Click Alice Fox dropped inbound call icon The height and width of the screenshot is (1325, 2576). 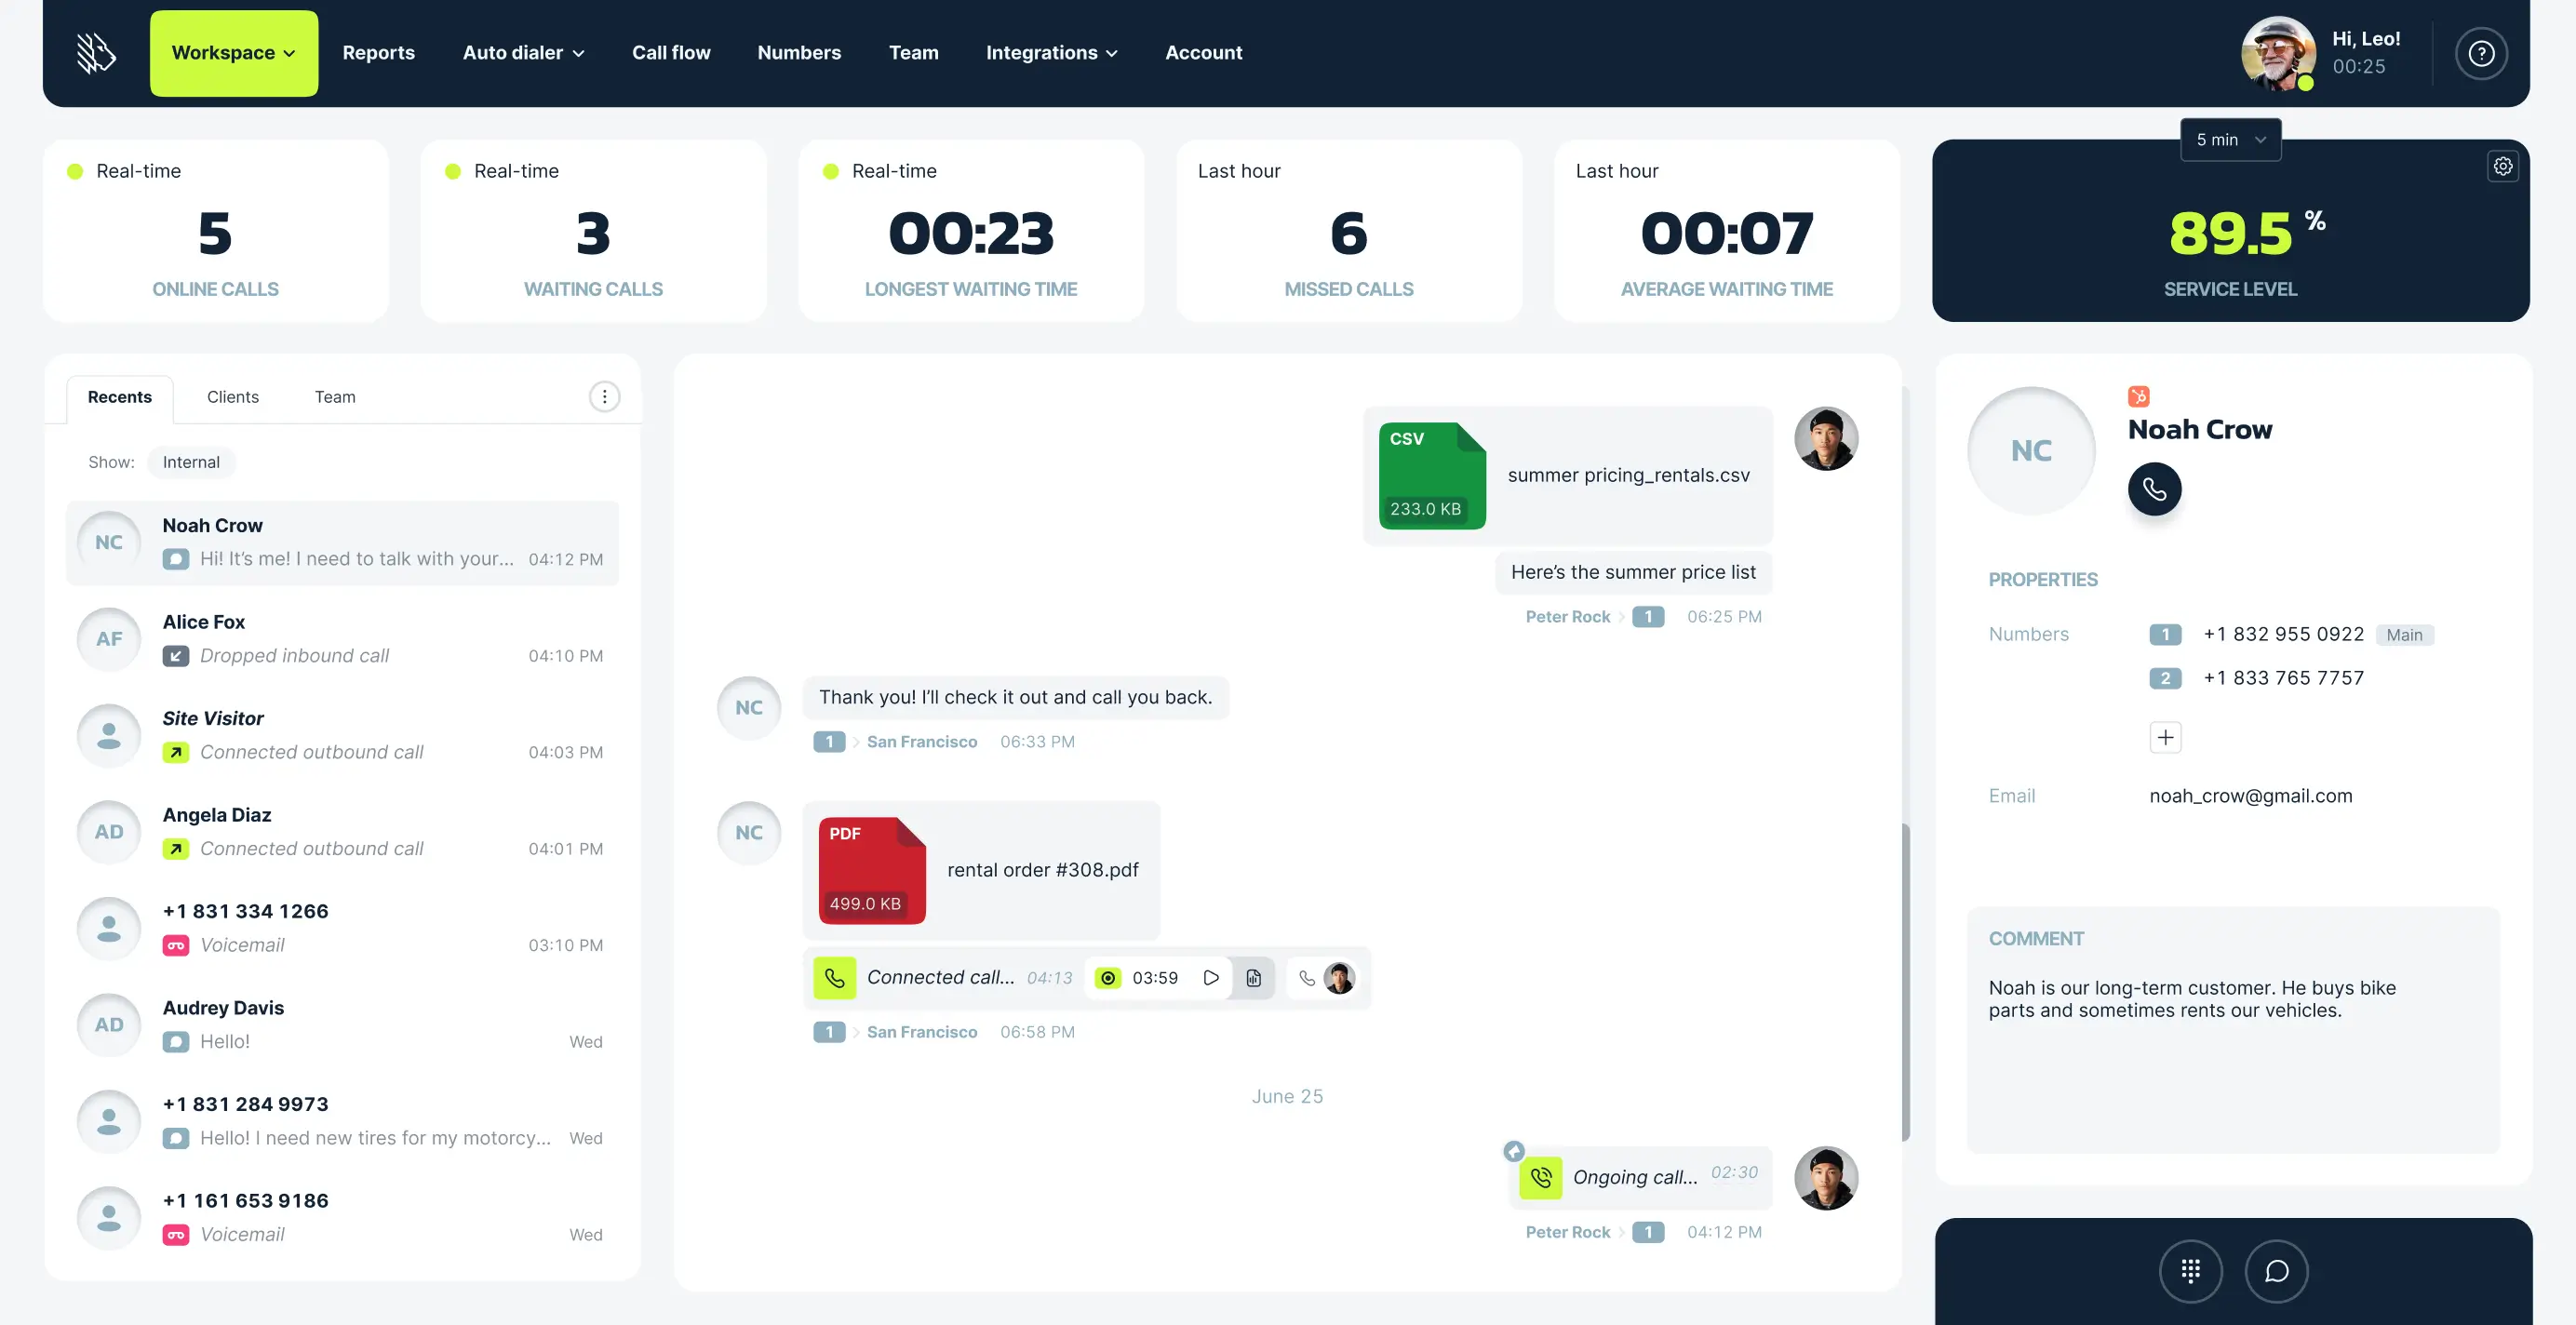pos(175,656)
